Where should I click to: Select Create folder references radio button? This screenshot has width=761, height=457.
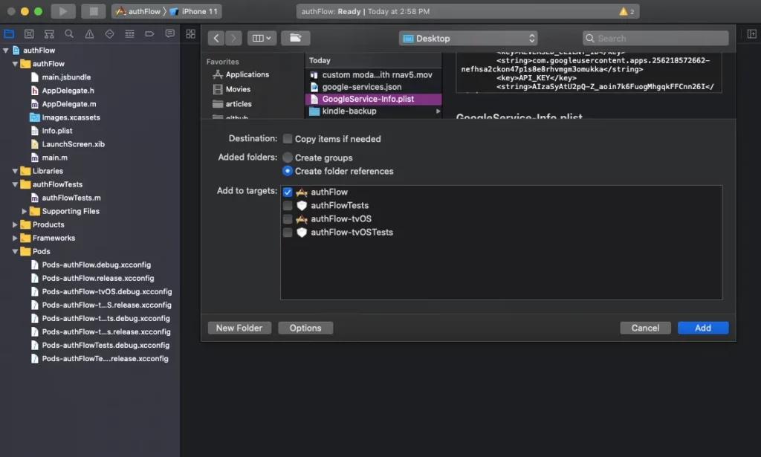pos(288,171)
